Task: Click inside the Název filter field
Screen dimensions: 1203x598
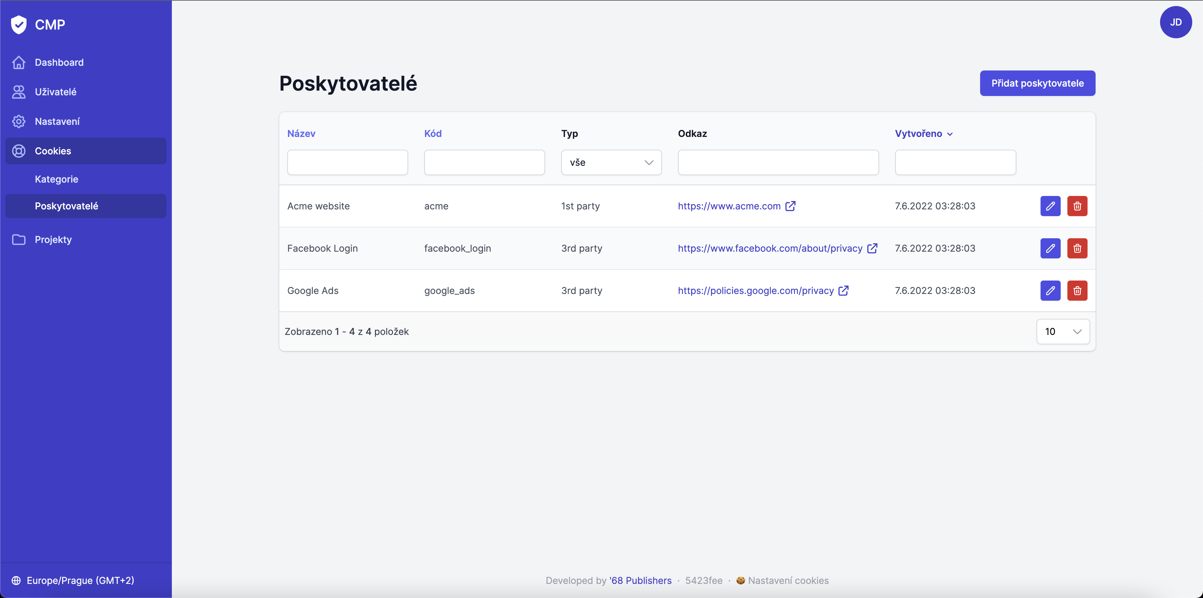Action: coord(347,162)
